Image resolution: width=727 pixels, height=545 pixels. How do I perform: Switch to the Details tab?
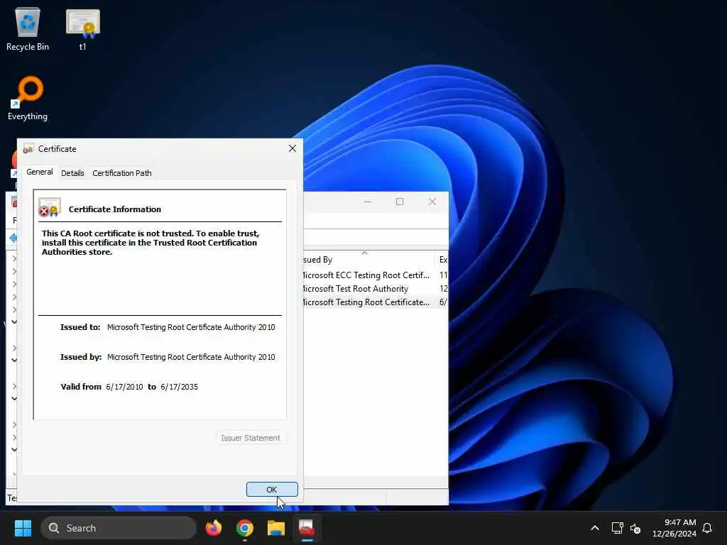point(72,173)
